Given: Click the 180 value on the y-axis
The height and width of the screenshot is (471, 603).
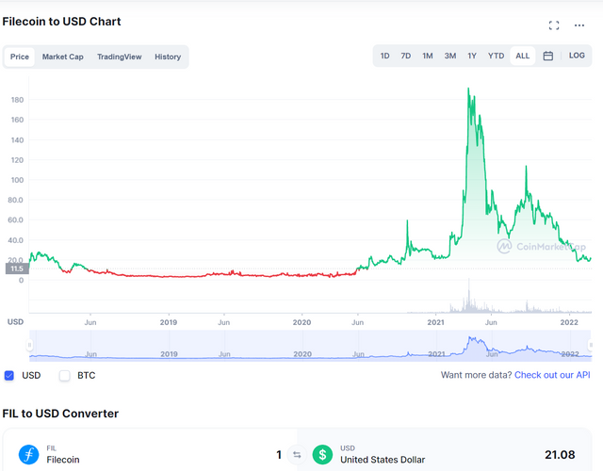Looking at the screenshot, I should coord(17,100).
